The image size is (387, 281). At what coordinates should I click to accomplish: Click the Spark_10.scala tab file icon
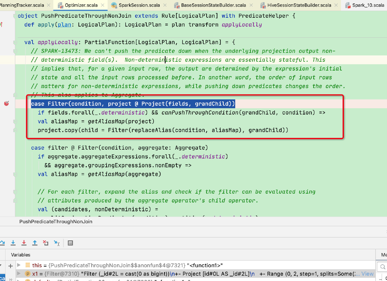click(x=348, y=5)
